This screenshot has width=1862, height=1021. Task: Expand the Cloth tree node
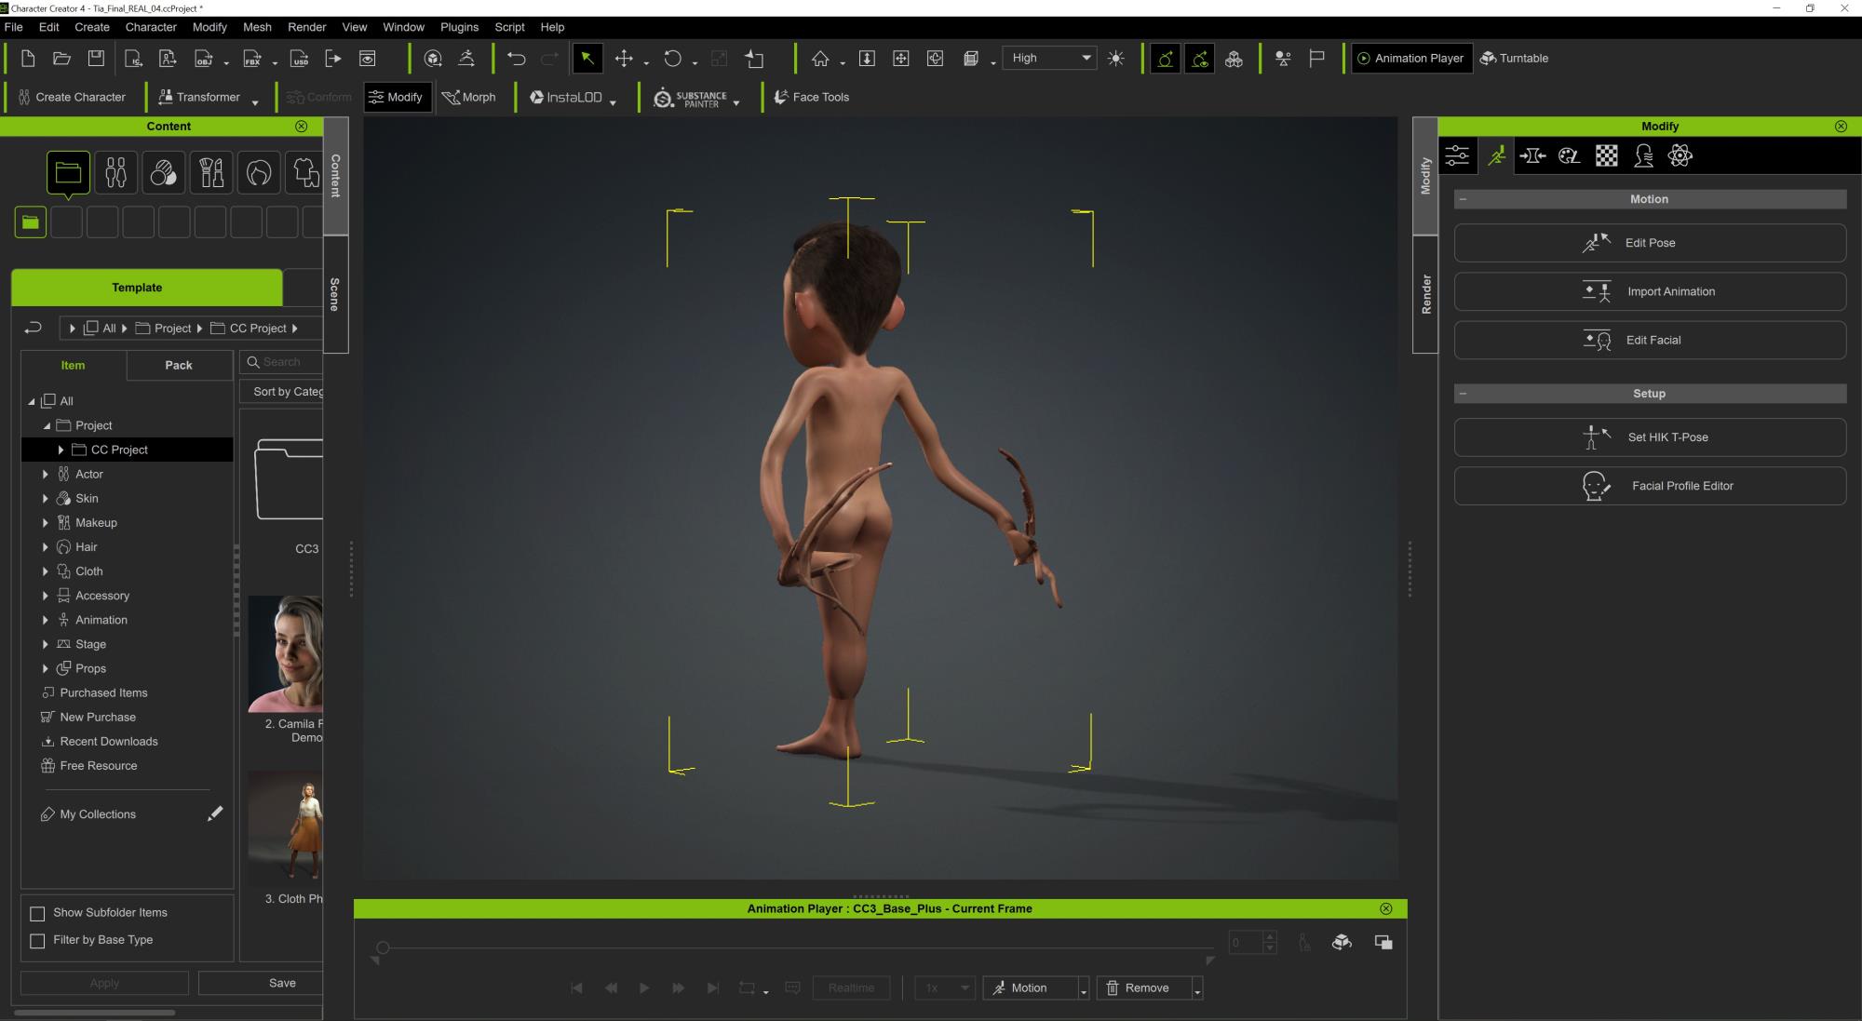pos(45,571)
